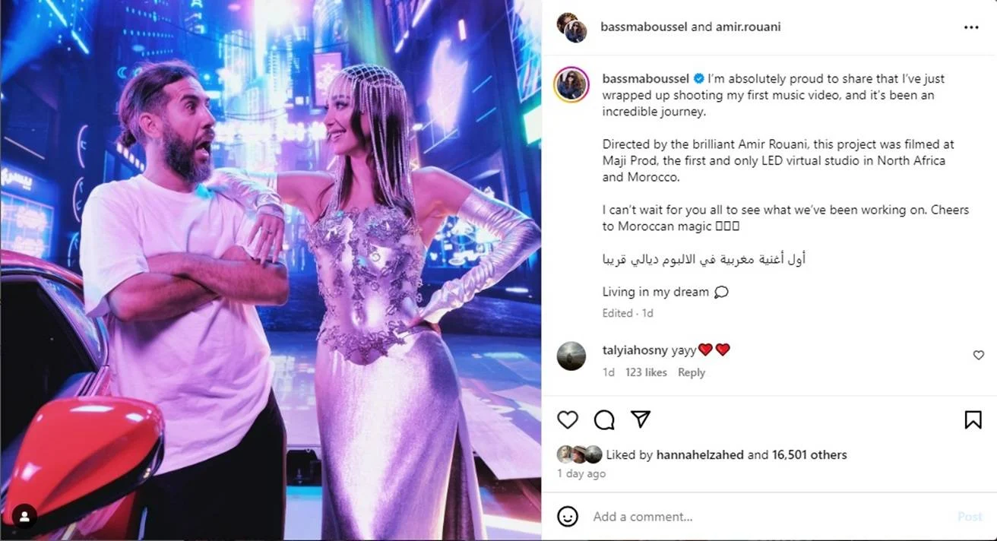Click the Post button to submit a comment

[970, 517]
